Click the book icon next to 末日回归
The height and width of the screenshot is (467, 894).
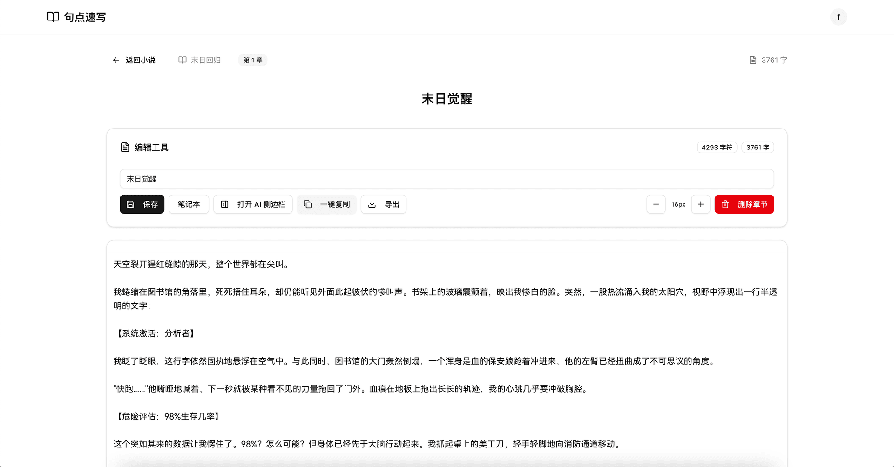point(183,60)
